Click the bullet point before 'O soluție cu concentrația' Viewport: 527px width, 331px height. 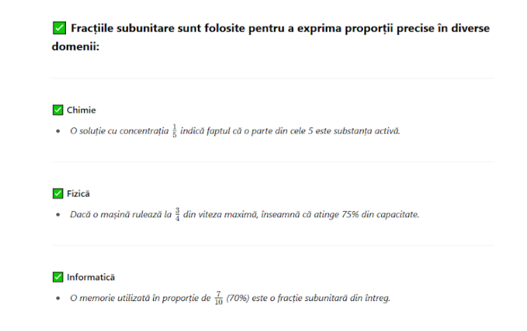point(58,131)
